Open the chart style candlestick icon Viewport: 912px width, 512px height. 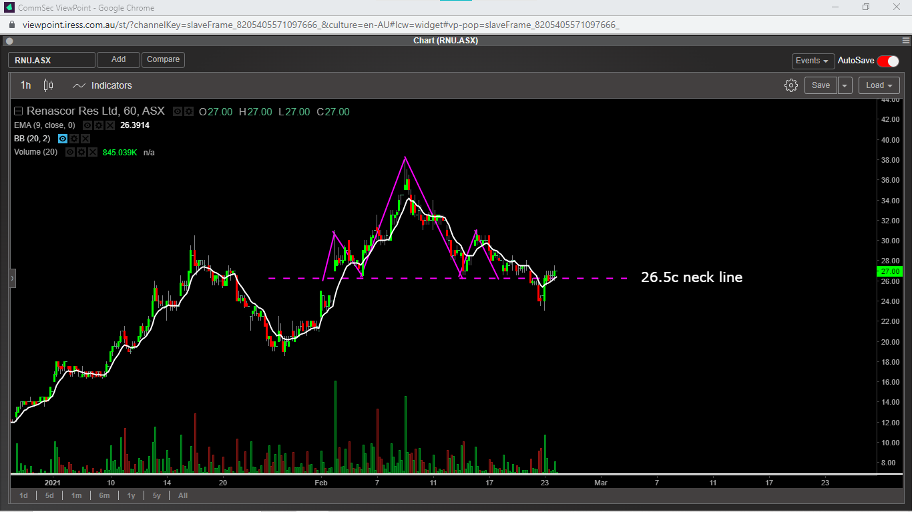tap(48, 85)
